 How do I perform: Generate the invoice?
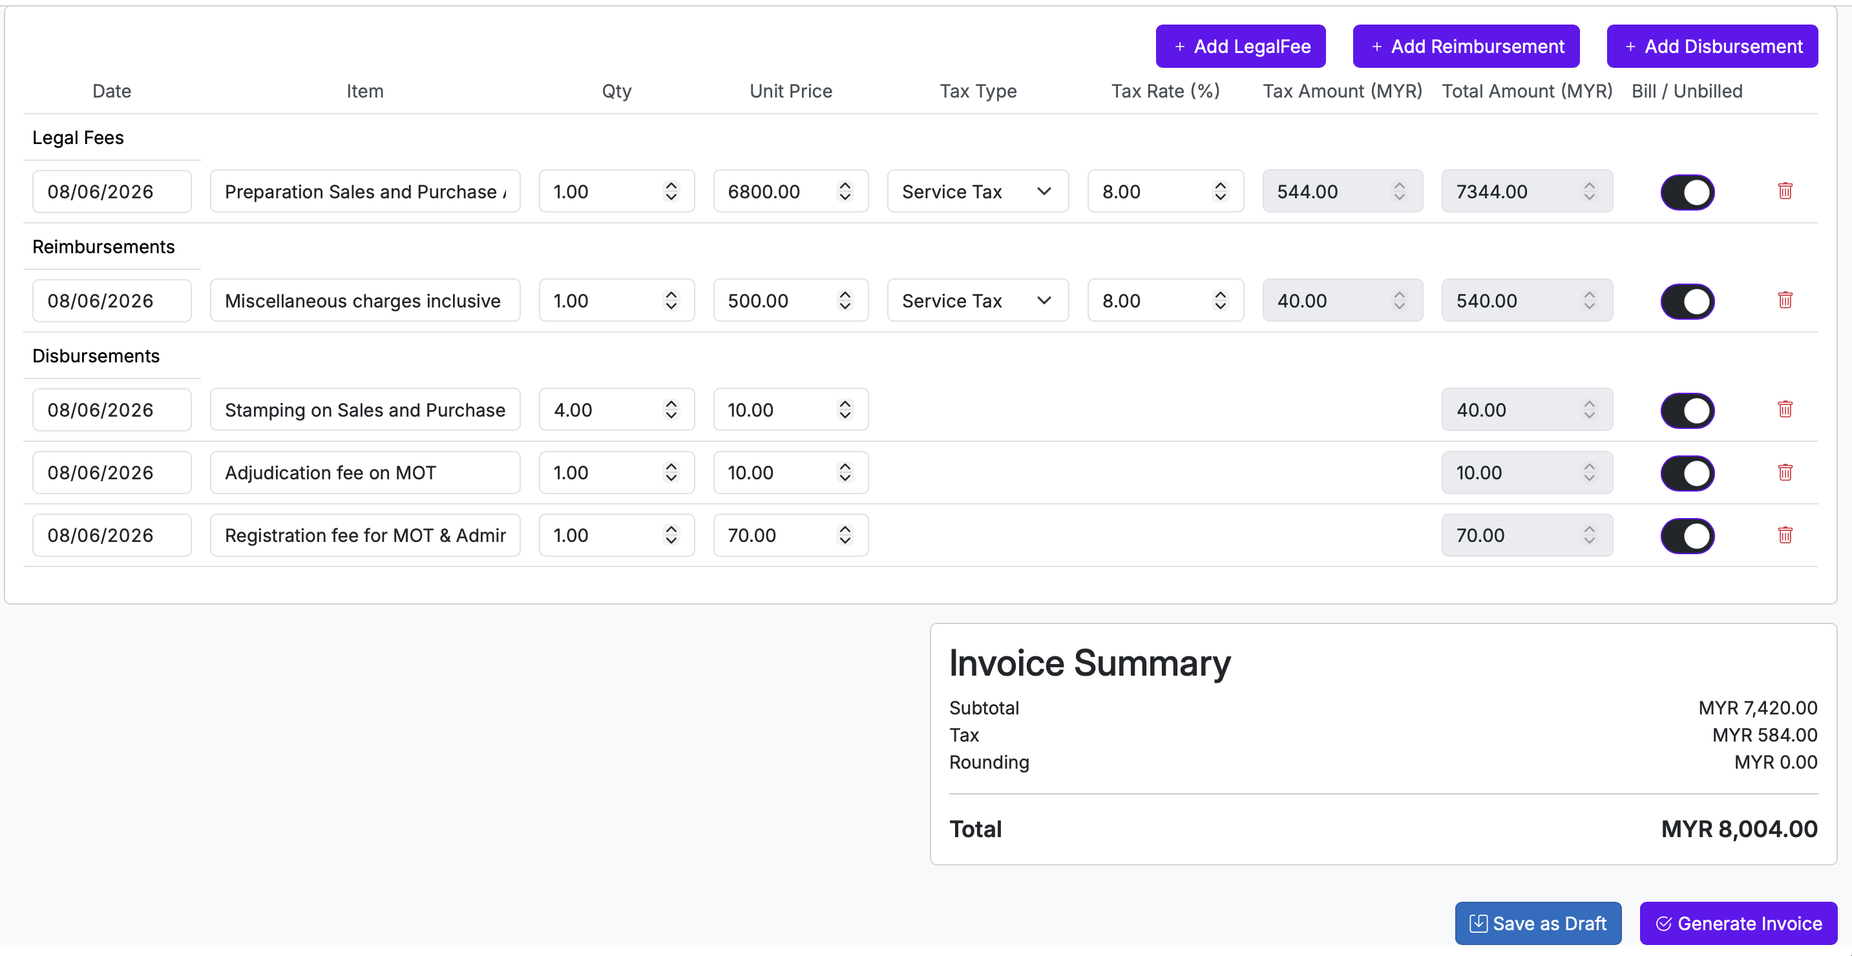(x=1738, y=923)
